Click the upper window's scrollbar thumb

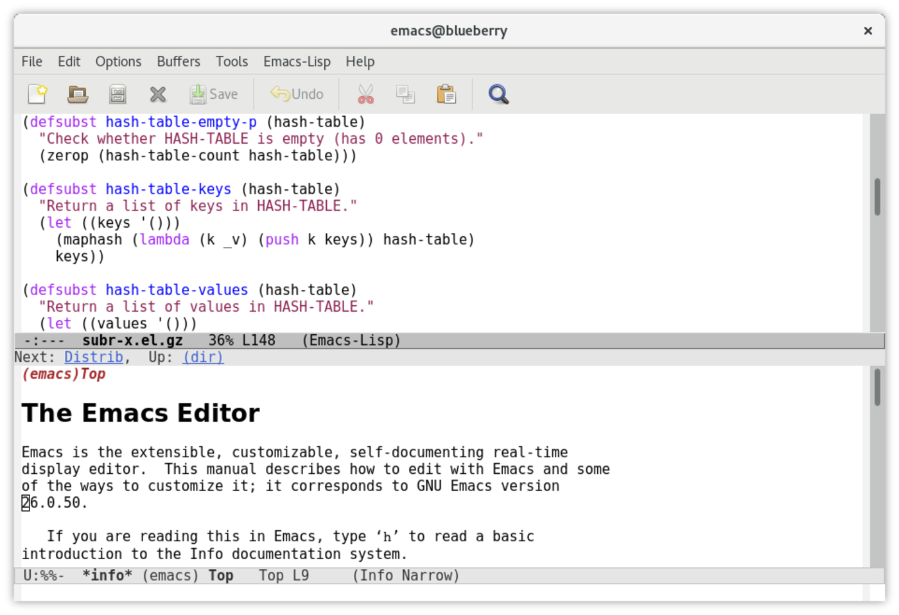[877, 197]
